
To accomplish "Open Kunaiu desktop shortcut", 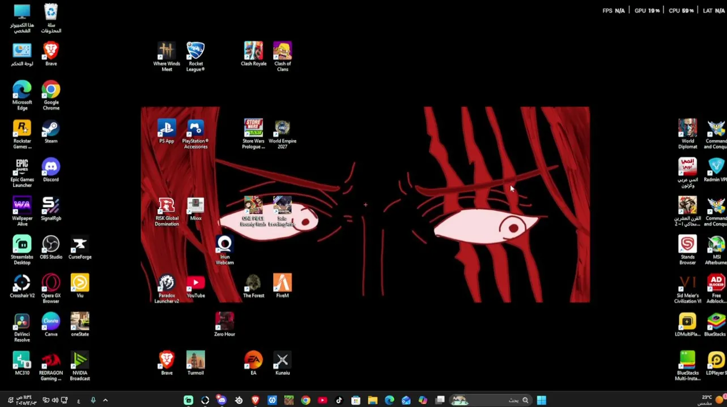I will point(282,363).
